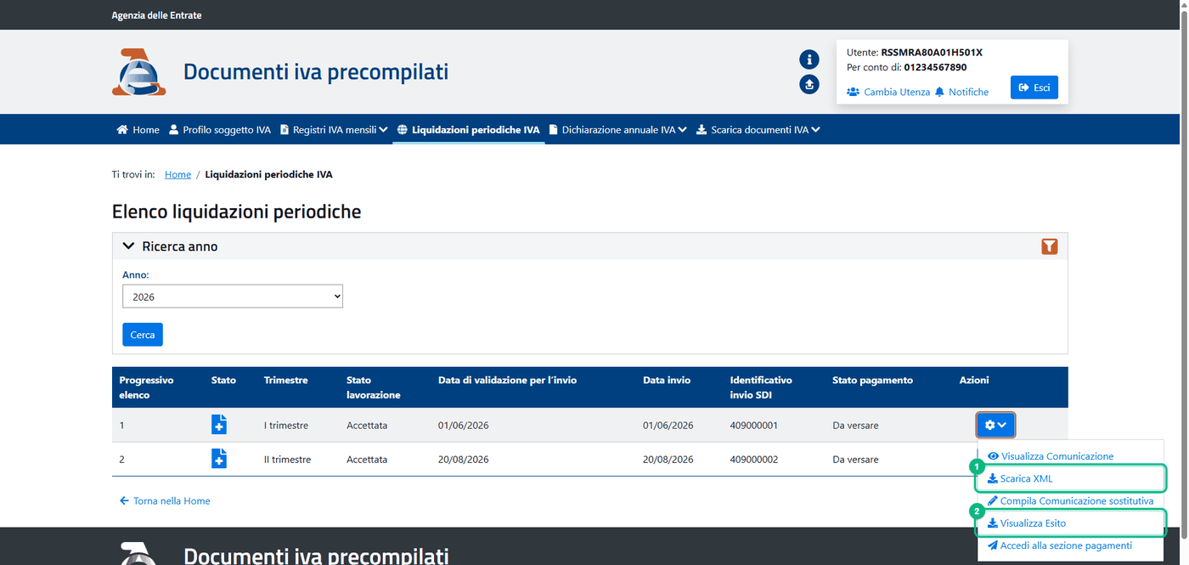Click the II trimestre cell
This screenshot has height=565, width=1189.
(287, 459)
